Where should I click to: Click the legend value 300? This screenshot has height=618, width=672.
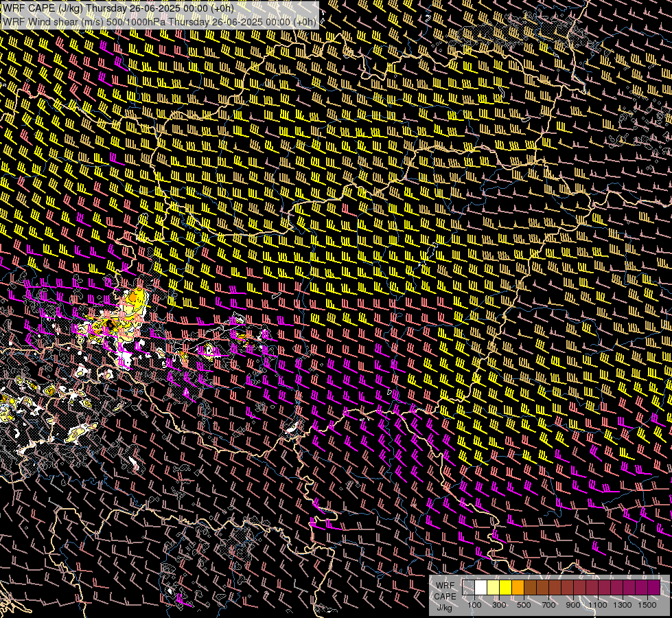[x=499, y=605]
